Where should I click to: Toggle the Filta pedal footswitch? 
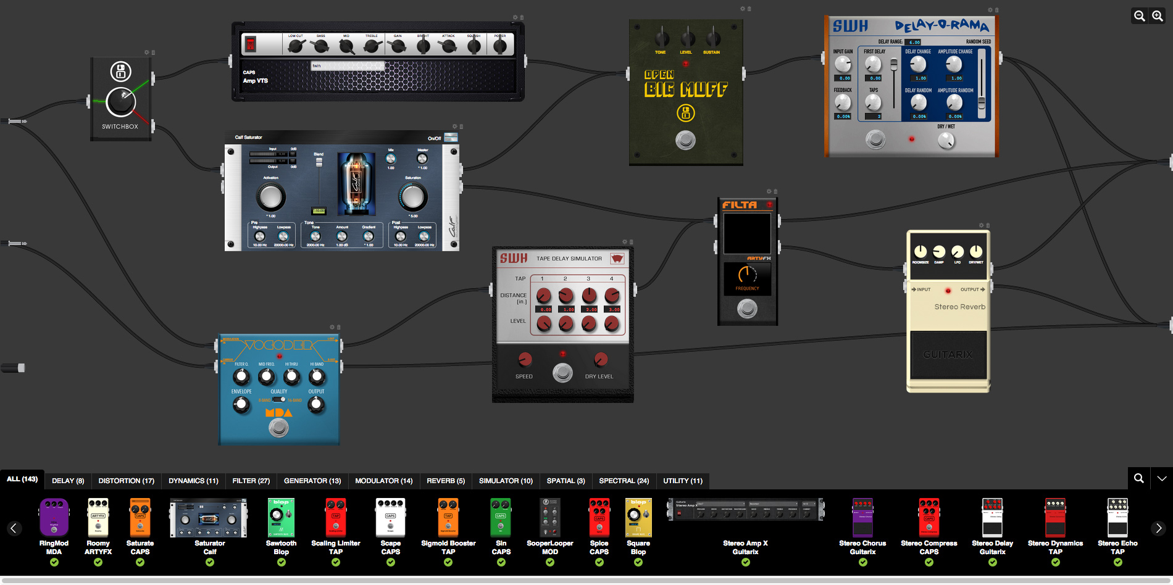(747, 308)
